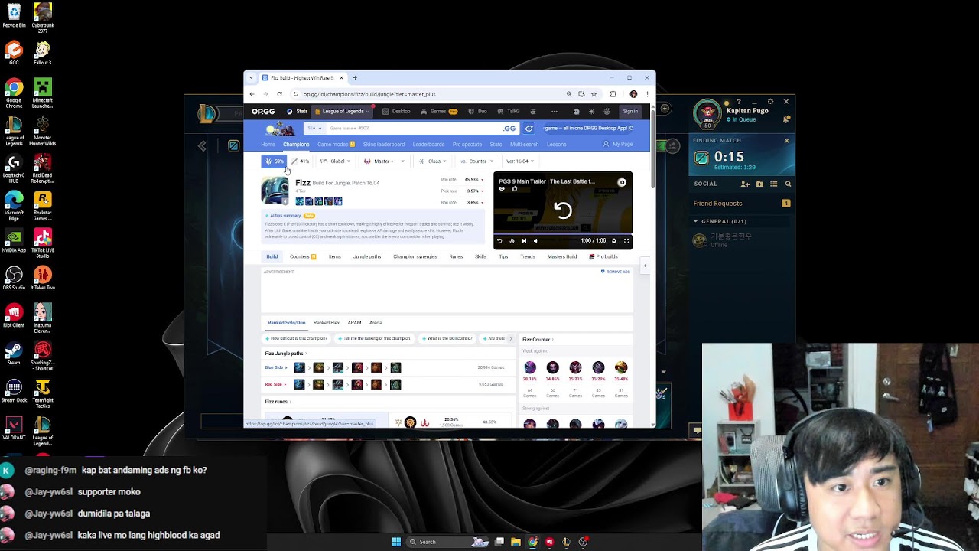Expand the League of Legends game selector
Viewport: 979px width, 551px height.
(x=342, y=112)
